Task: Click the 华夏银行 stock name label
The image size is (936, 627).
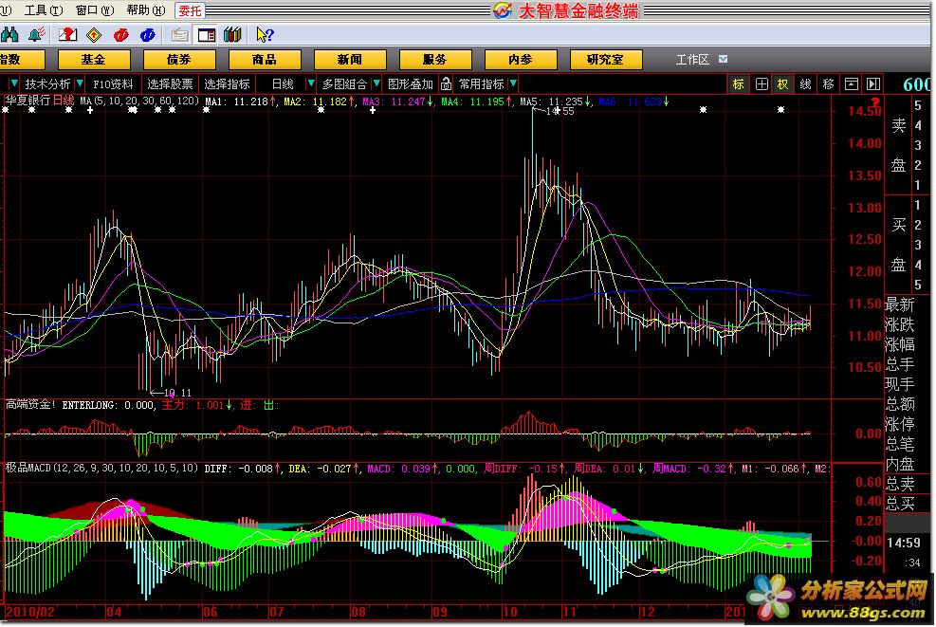Action: (28, 101)
